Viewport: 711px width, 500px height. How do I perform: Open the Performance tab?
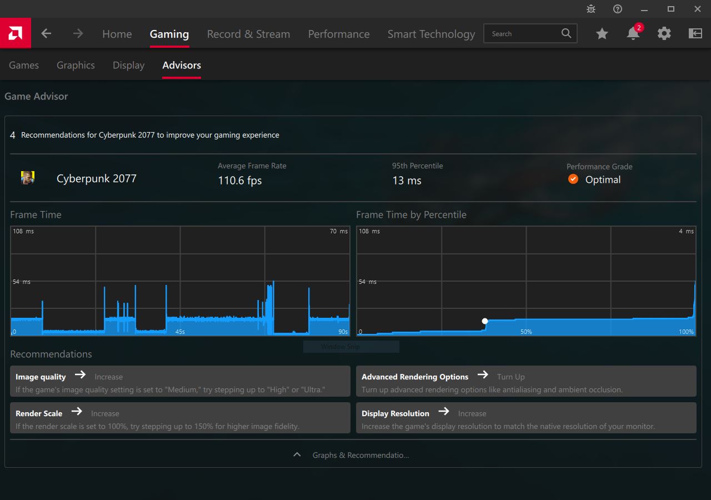(x=339, y=34)
